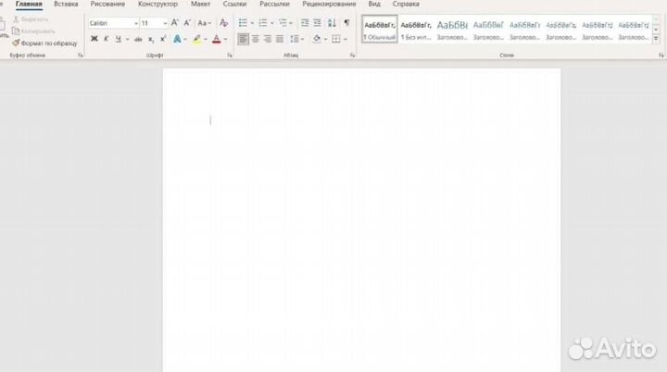The width and height of the screenshot is (667, 372).
Task: Open the Рецензирование tab
Action: [329, 5]
